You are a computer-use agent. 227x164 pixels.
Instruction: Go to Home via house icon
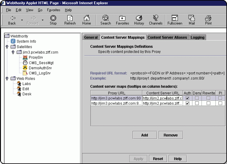[86, 18]
